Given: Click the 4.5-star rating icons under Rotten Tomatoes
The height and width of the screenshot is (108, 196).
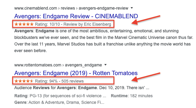Looking at the screenshot, I should (24, 81).
